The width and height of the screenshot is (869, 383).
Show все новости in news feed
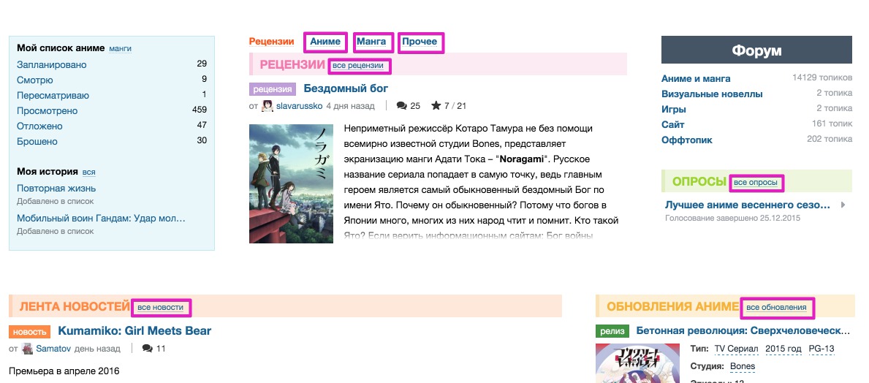[161, 307]
